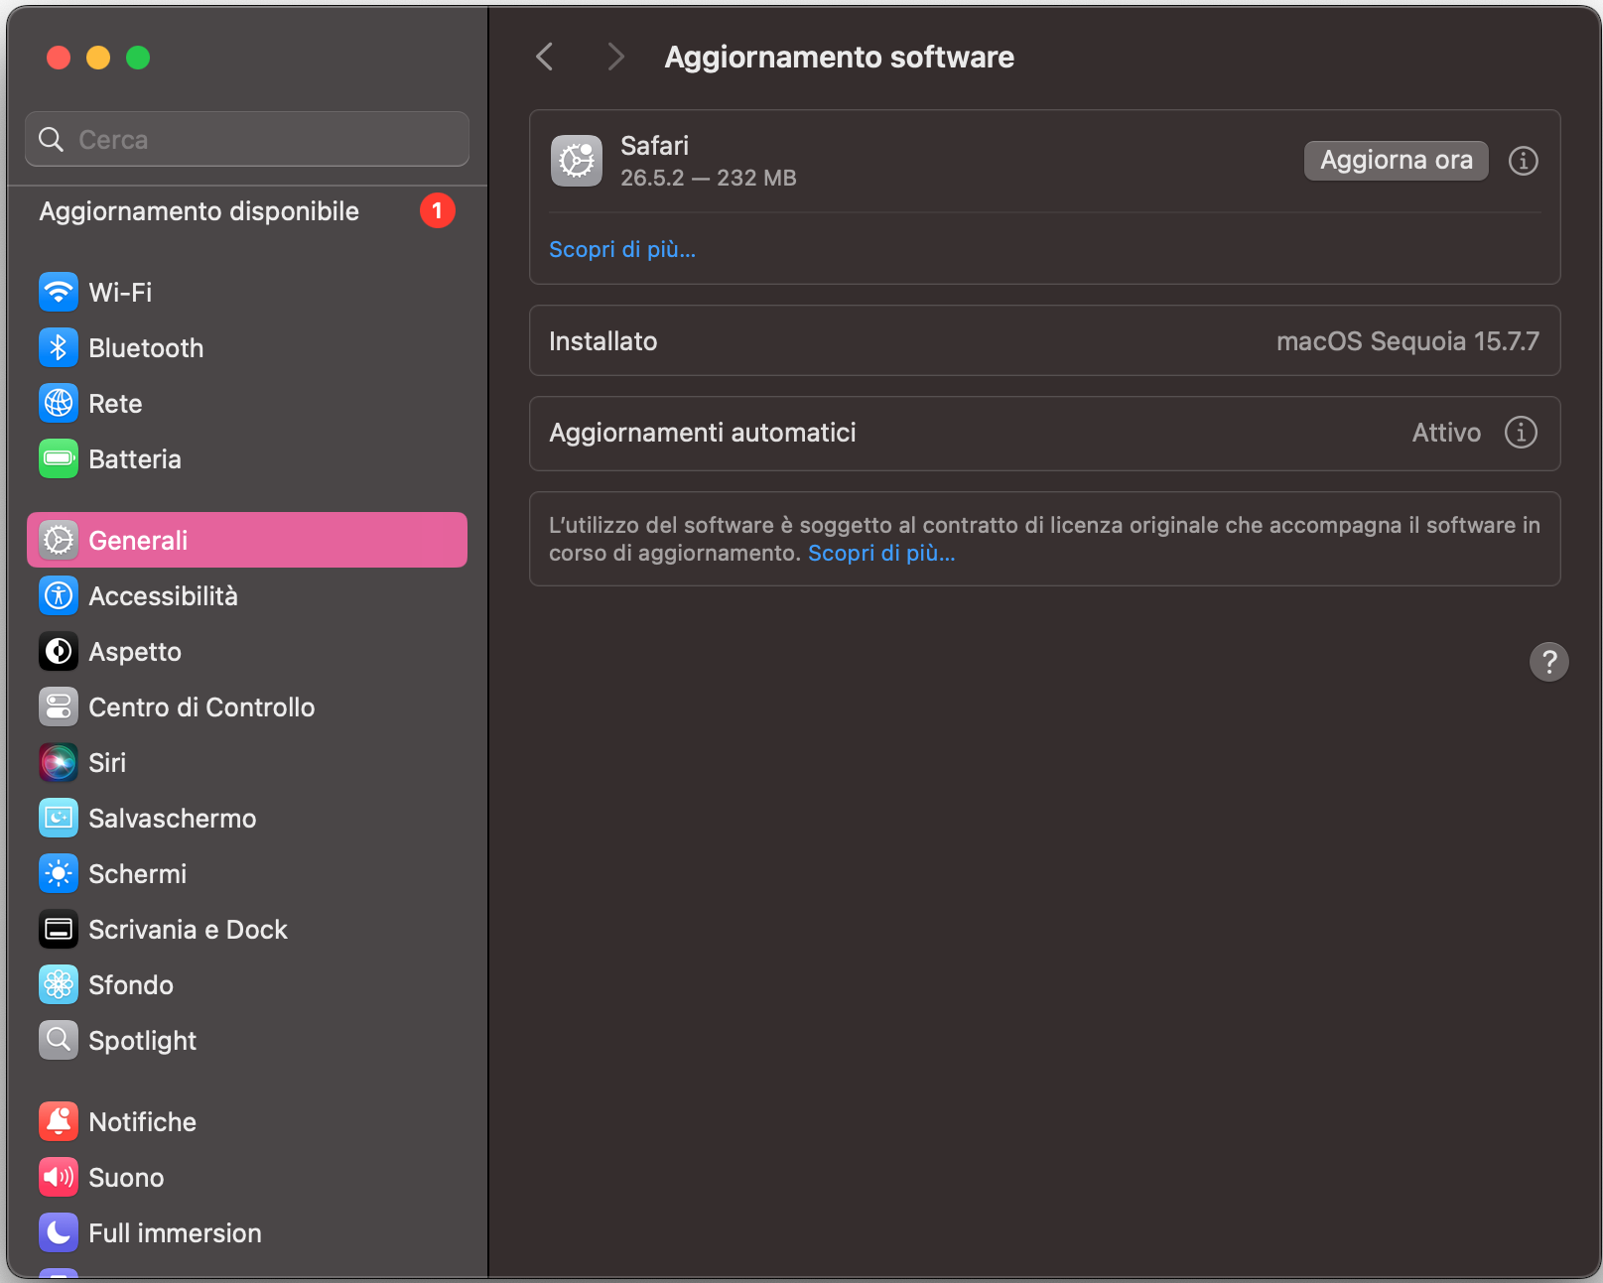Select Rete network settings

tap(247, 403)
